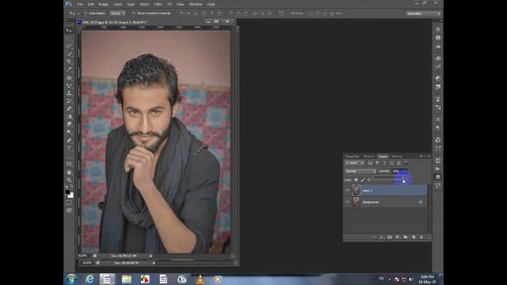Click the Opacity value field

pos(397,171)
